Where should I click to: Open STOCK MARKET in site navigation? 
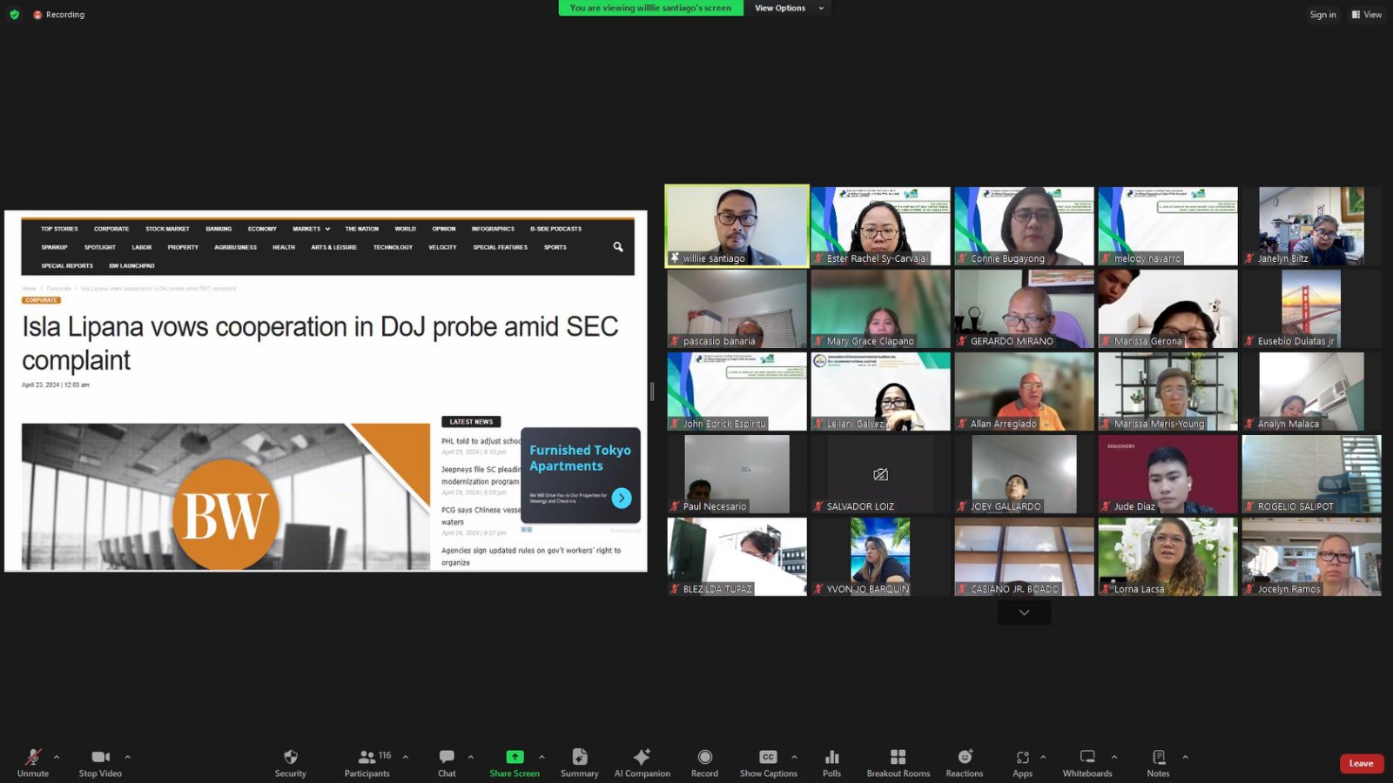[x=167, y=229]
